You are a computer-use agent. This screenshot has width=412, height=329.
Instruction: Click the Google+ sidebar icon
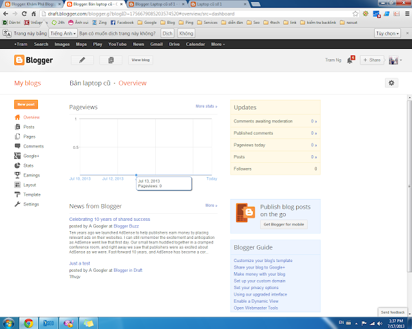point(17,156)
